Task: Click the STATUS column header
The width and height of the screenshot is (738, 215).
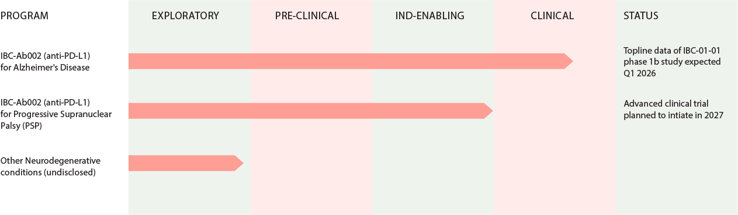Action: tap(641, 16)
